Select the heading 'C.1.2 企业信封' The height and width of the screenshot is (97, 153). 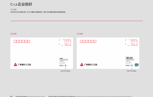coord(21,4)
